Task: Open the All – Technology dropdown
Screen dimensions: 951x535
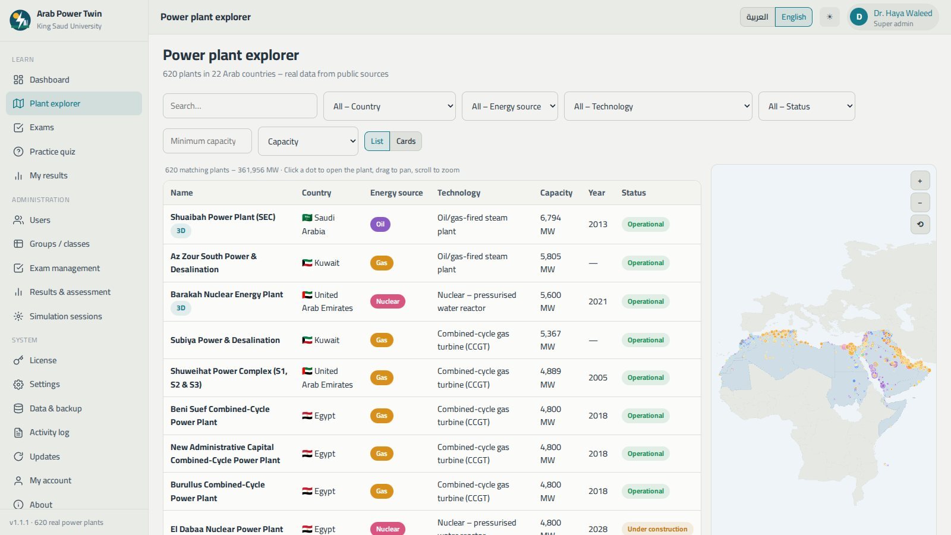Action: pyautogui.click(x=658, y=106)
